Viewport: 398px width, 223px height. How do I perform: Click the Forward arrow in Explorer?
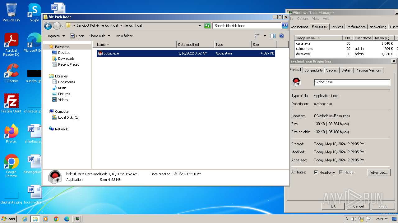(x=57, y=26)
